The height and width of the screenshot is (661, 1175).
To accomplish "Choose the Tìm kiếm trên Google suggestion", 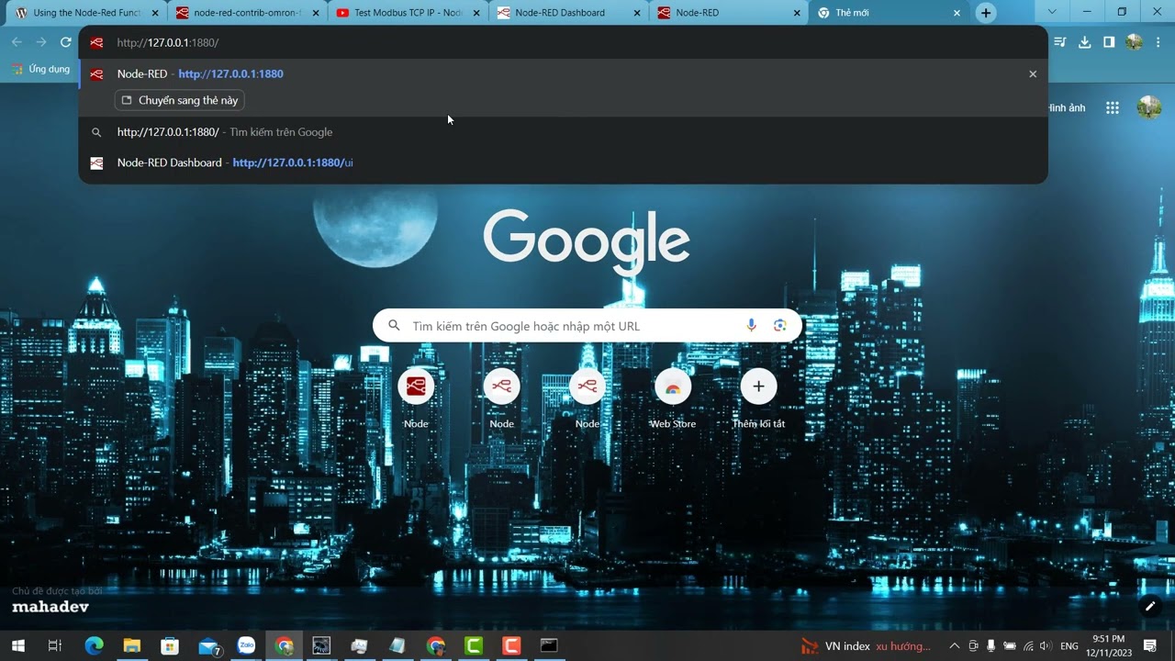I will click(563, 132).
